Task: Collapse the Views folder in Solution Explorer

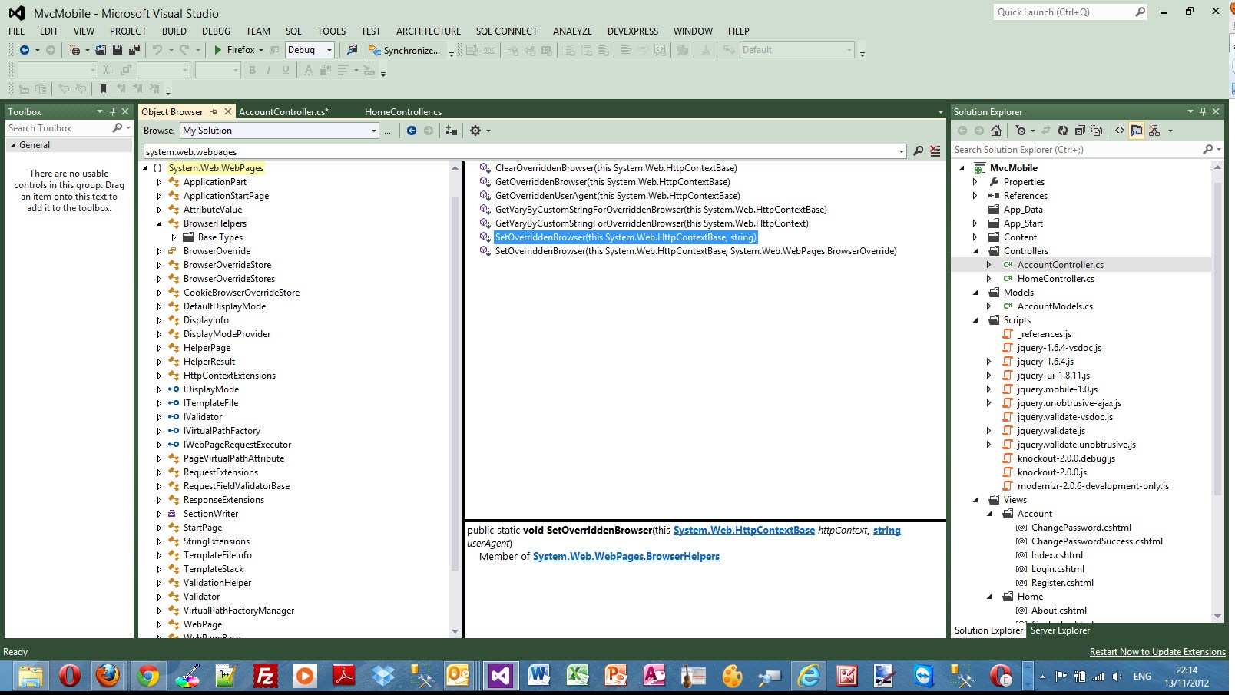Action: [975, 500]
